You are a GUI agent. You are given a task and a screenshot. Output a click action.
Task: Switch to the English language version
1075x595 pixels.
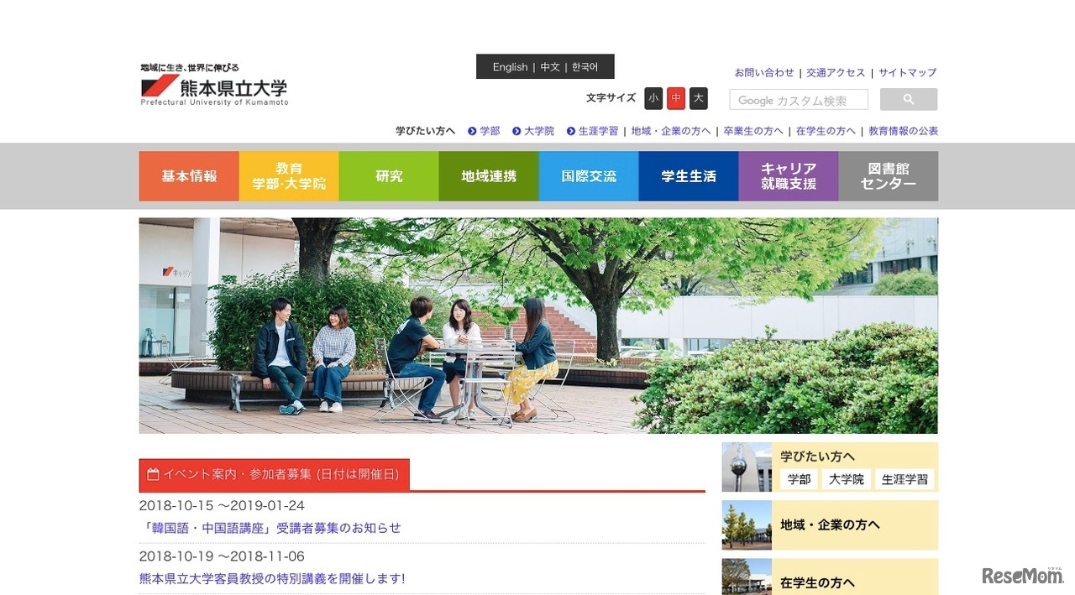pos(510,66)
